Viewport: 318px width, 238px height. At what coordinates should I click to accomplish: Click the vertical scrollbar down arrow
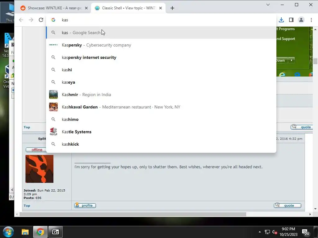[x=315, y=209]
